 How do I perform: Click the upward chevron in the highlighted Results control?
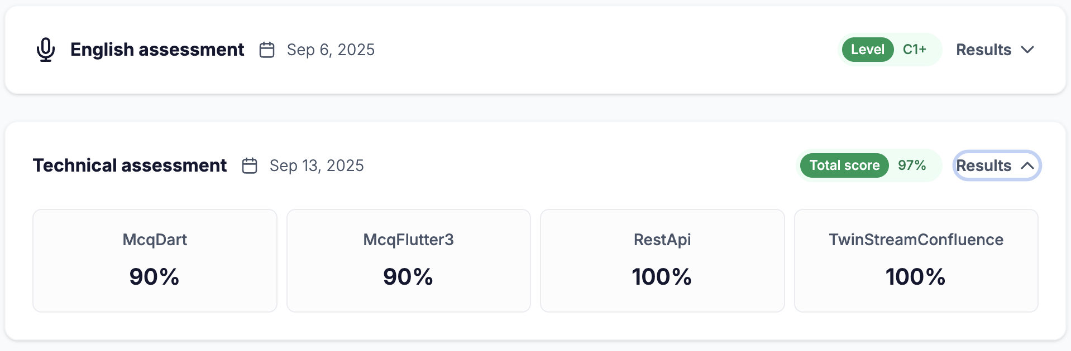(x=1028, y=165)
